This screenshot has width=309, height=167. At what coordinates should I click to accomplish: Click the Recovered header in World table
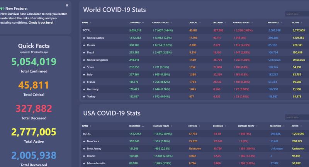tap(273, 23)
